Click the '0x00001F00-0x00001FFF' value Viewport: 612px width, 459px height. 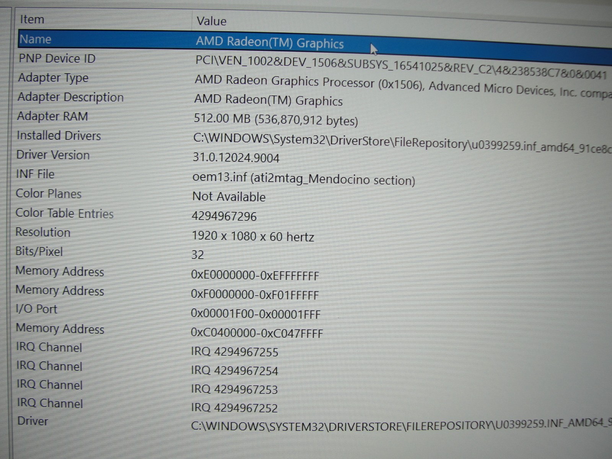[256, 314]
